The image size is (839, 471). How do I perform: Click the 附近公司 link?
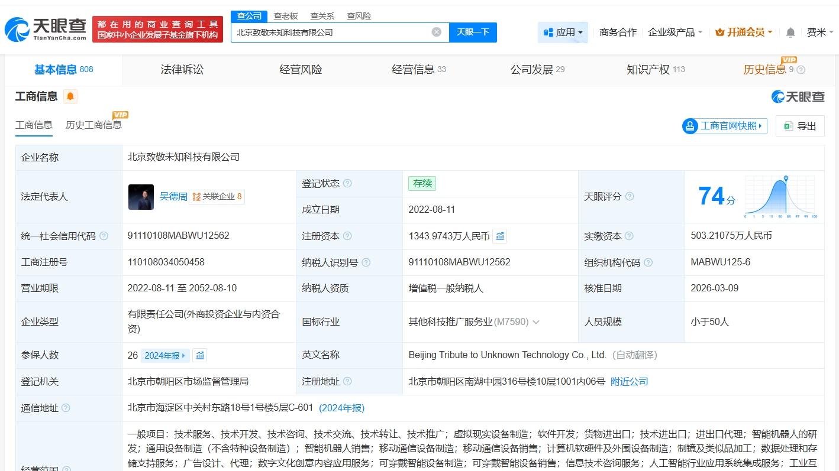click(x=629, y=381)
